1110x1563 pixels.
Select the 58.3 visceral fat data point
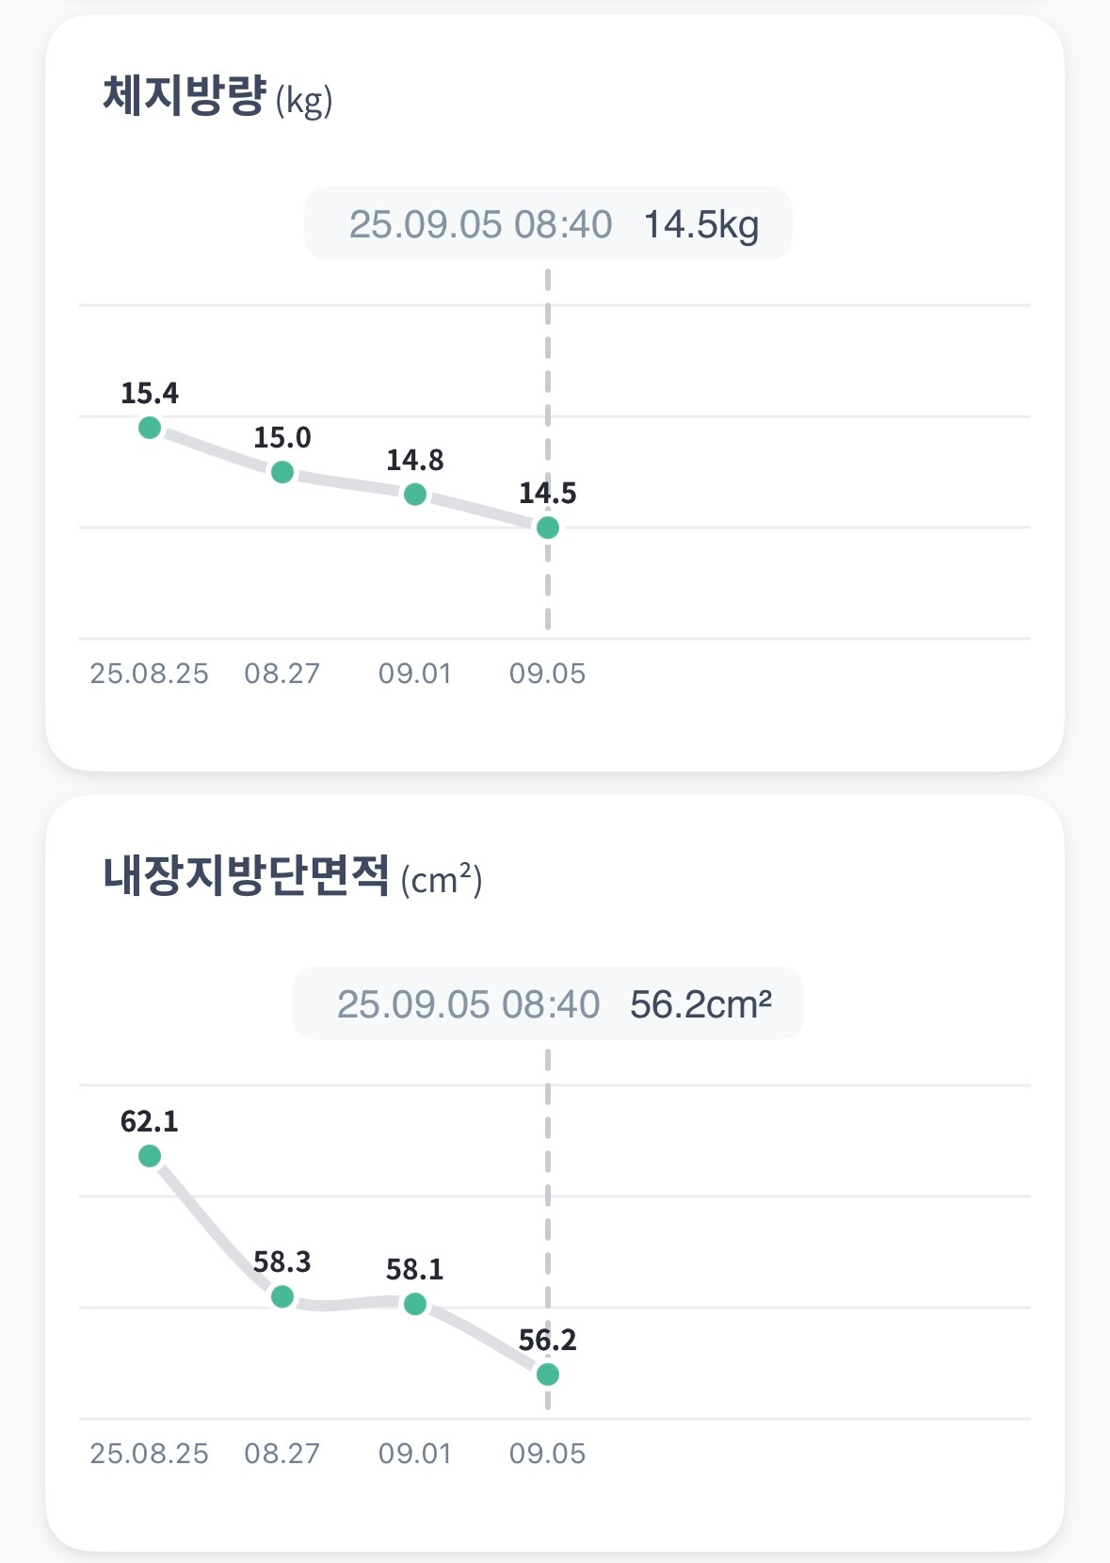click(x=282, y=1297)
